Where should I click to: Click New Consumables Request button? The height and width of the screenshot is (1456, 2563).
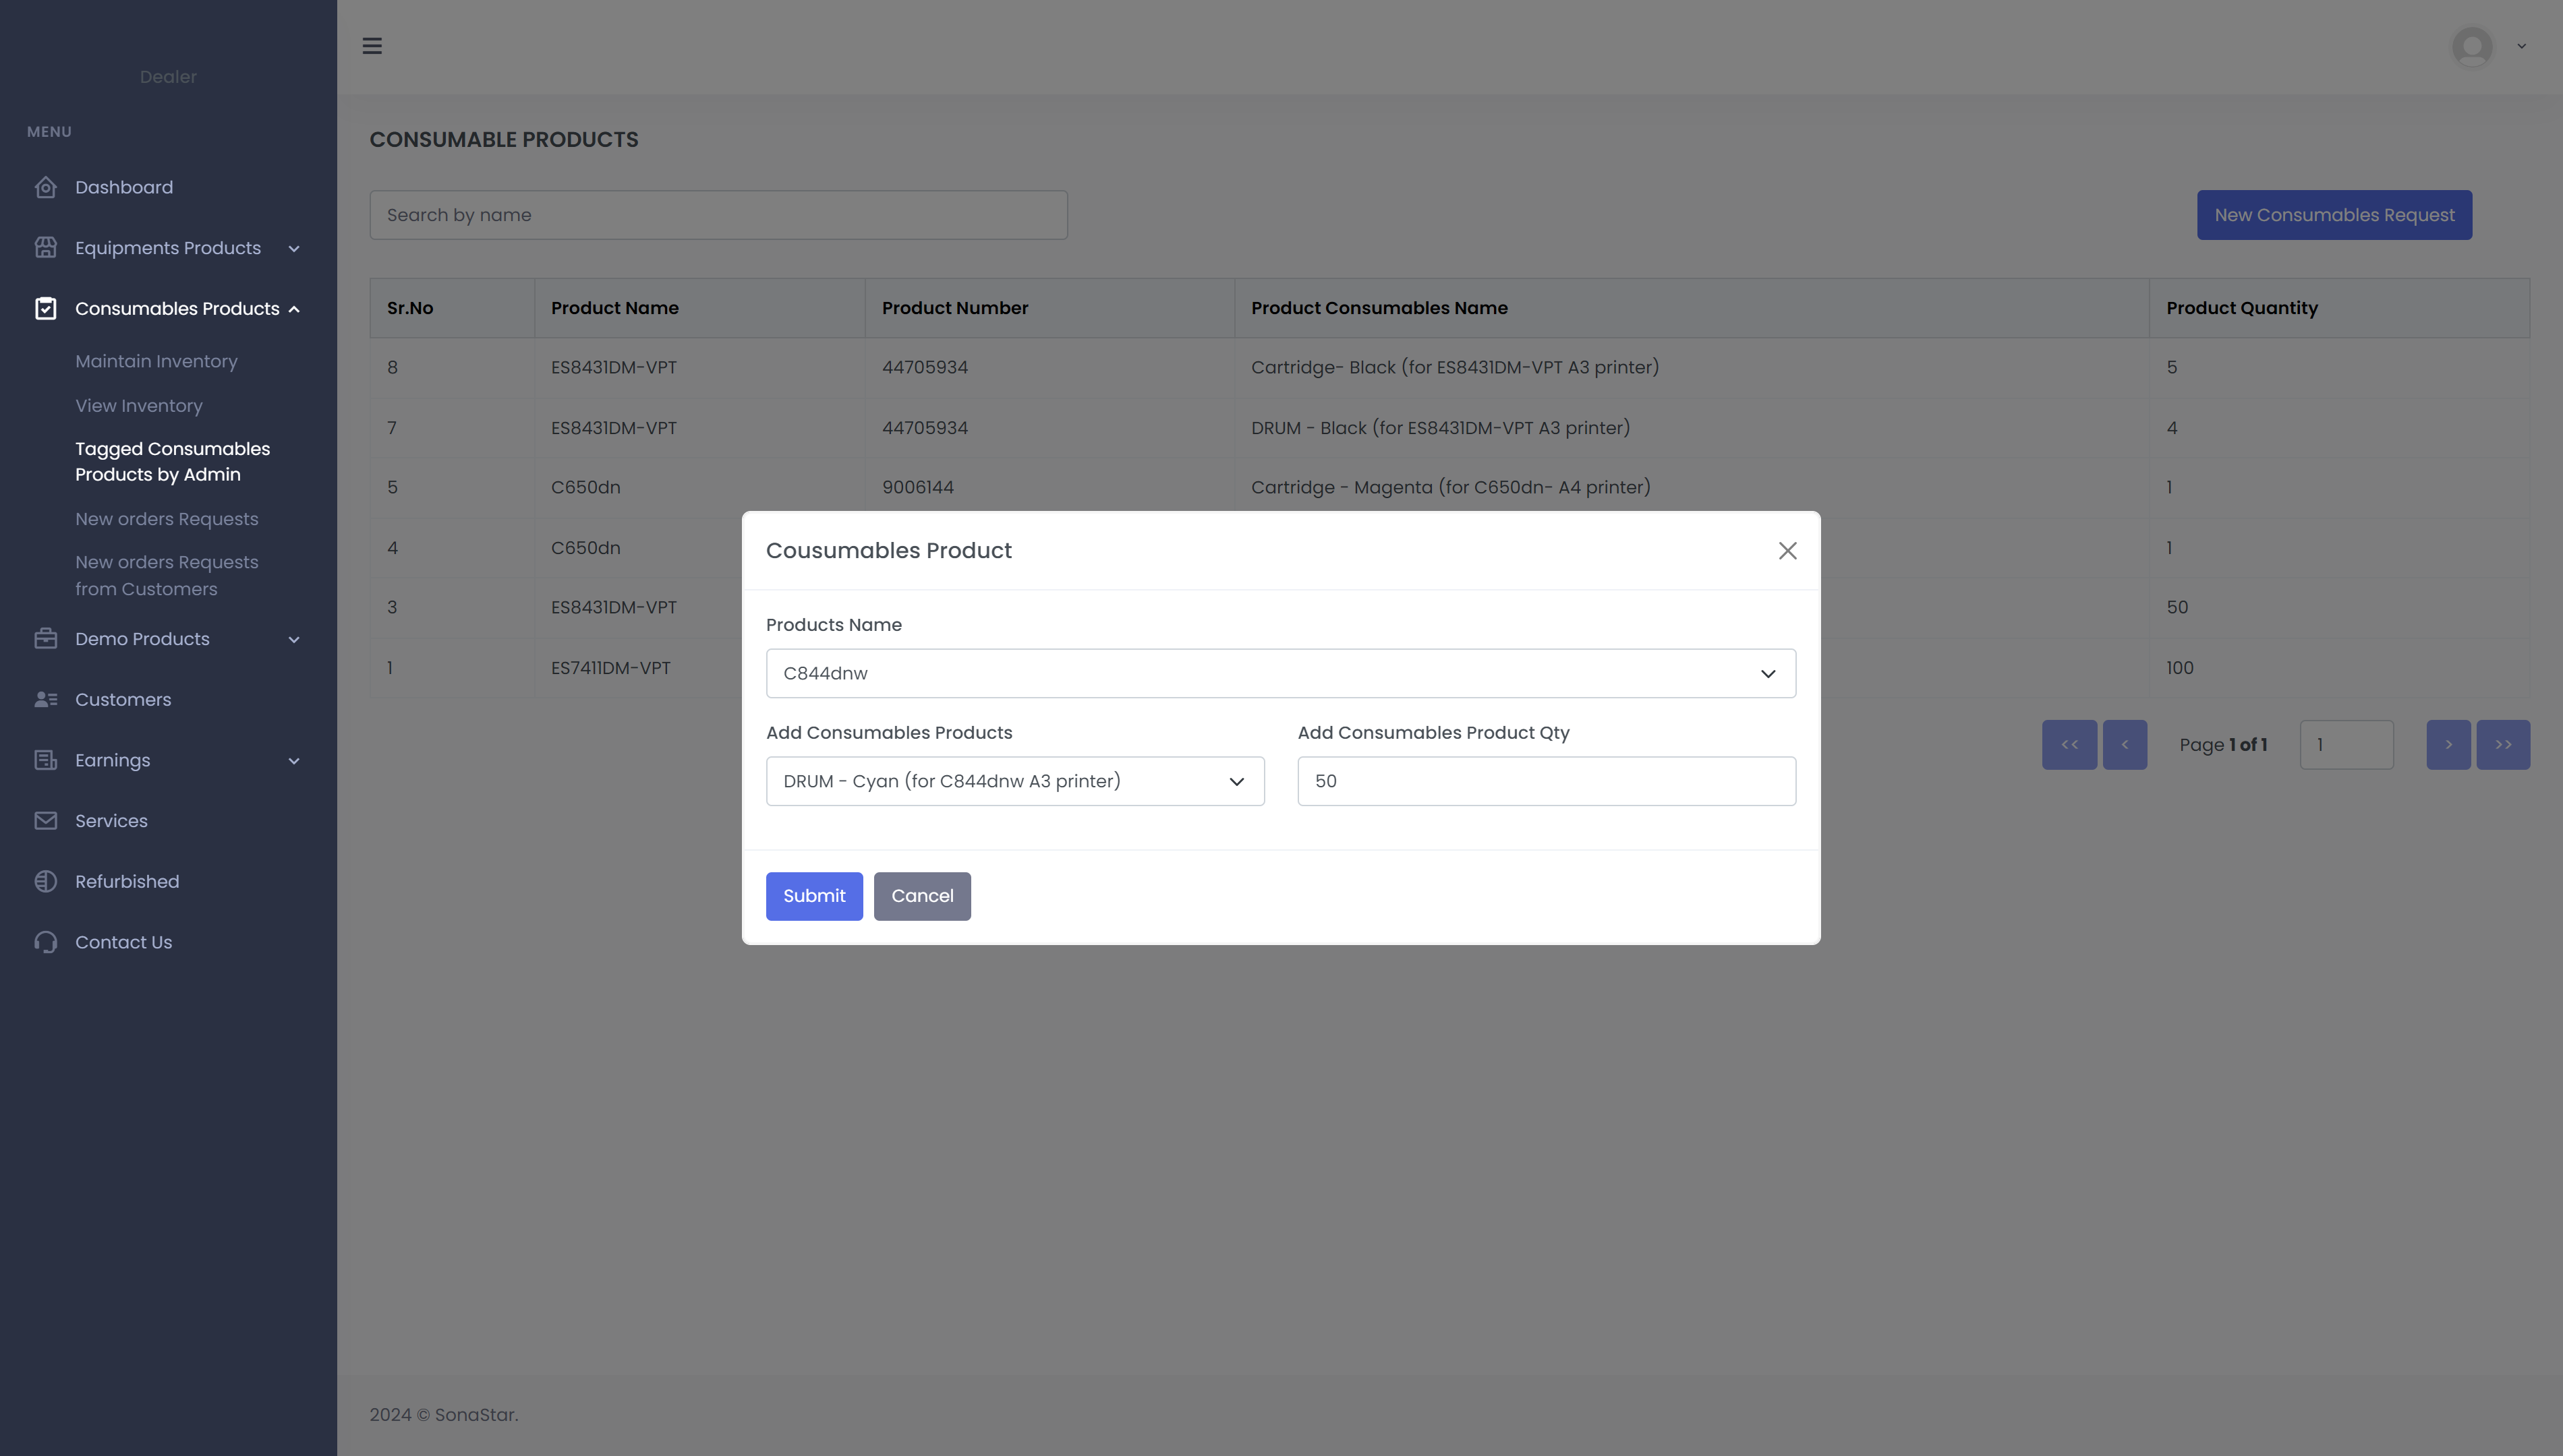tap(2334, 215)
